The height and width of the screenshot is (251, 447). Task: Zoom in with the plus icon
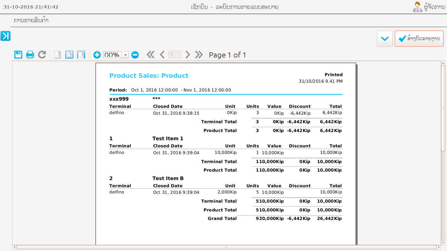(97, 55)
